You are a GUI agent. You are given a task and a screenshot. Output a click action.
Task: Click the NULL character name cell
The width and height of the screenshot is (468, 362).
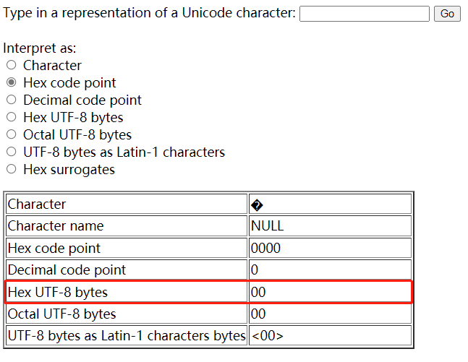(x=267, y=226)
